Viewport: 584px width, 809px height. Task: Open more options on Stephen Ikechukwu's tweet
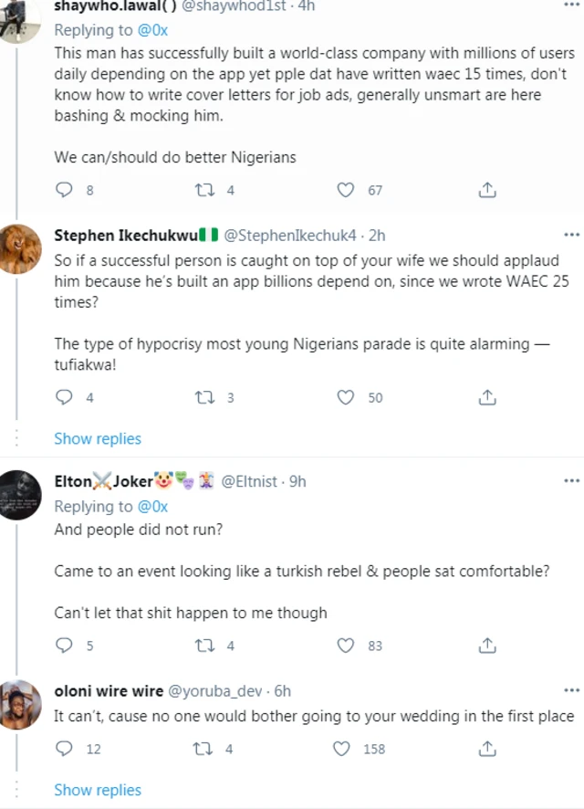tap(572, 234)
